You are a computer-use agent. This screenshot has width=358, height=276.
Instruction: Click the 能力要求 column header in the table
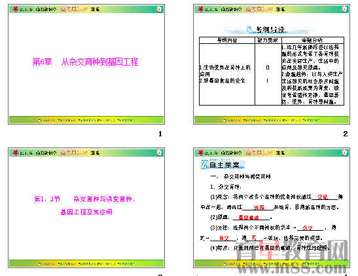coord(268,41)
